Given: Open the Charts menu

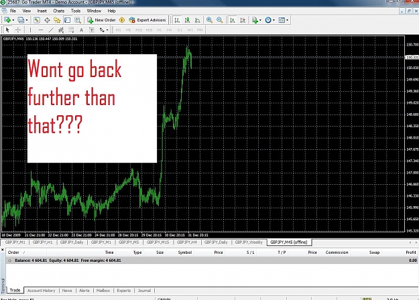Looking at the screenshot, I should [59, 11].
